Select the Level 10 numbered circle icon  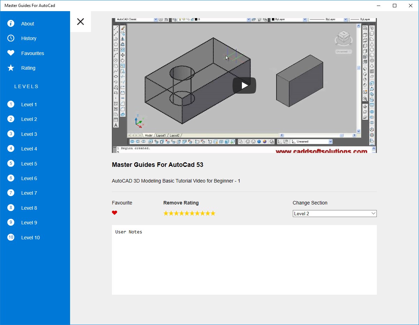(x=11, y=237)
